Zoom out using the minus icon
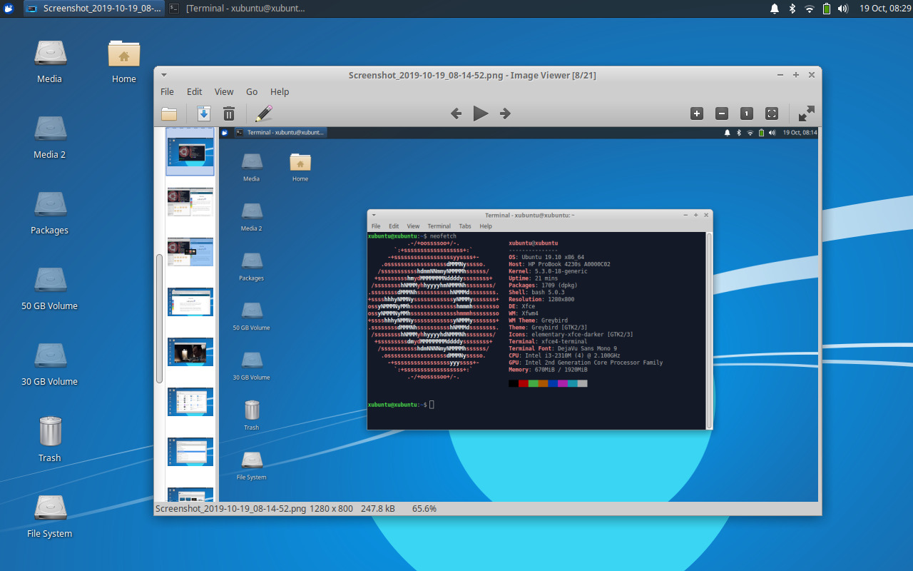Image resolution: width=913 pixels, height=571 pixels. point(721,113)
